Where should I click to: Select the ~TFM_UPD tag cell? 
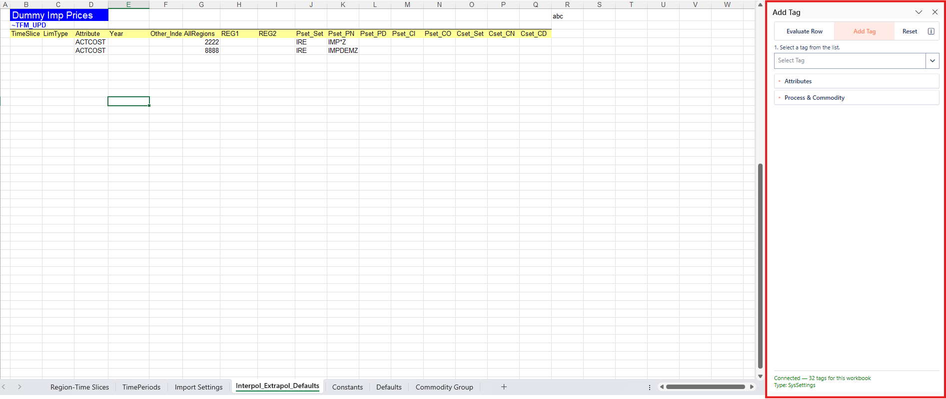click(x=26, y=25)
